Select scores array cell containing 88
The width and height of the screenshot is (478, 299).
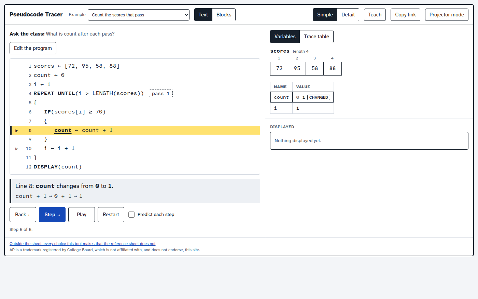click(333, 68)
